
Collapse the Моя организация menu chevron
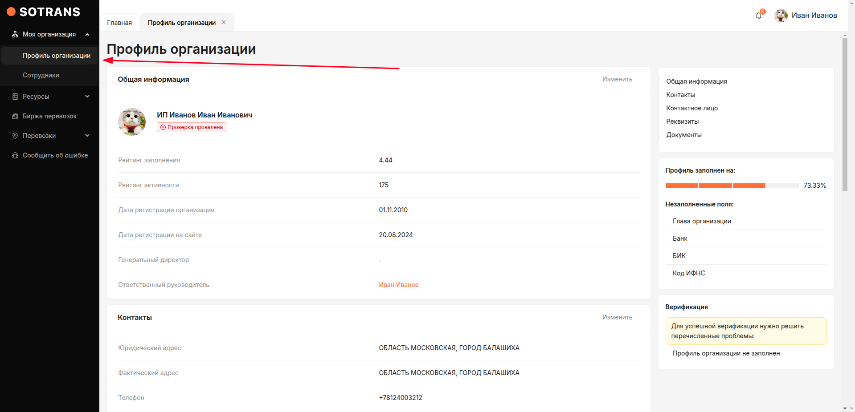(x=87, y=34)
